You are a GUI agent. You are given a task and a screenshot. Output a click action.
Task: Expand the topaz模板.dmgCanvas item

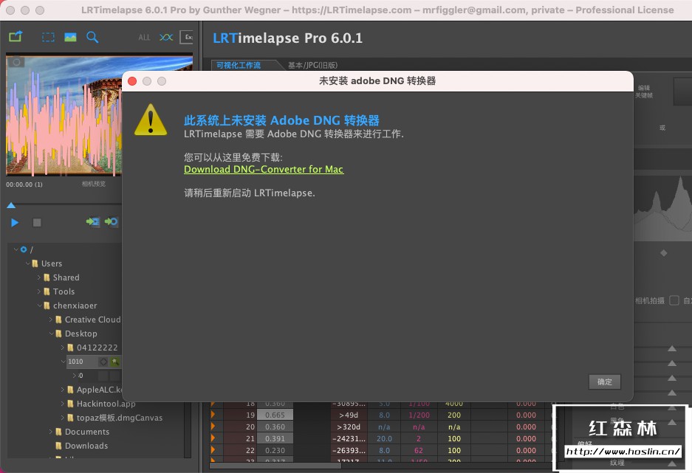63,418
